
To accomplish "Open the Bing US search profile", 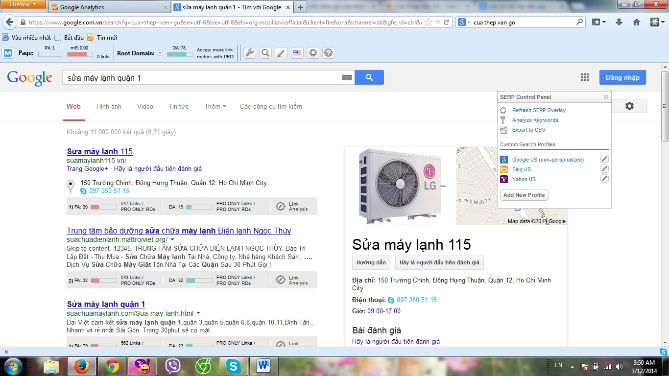I will 522,169.
